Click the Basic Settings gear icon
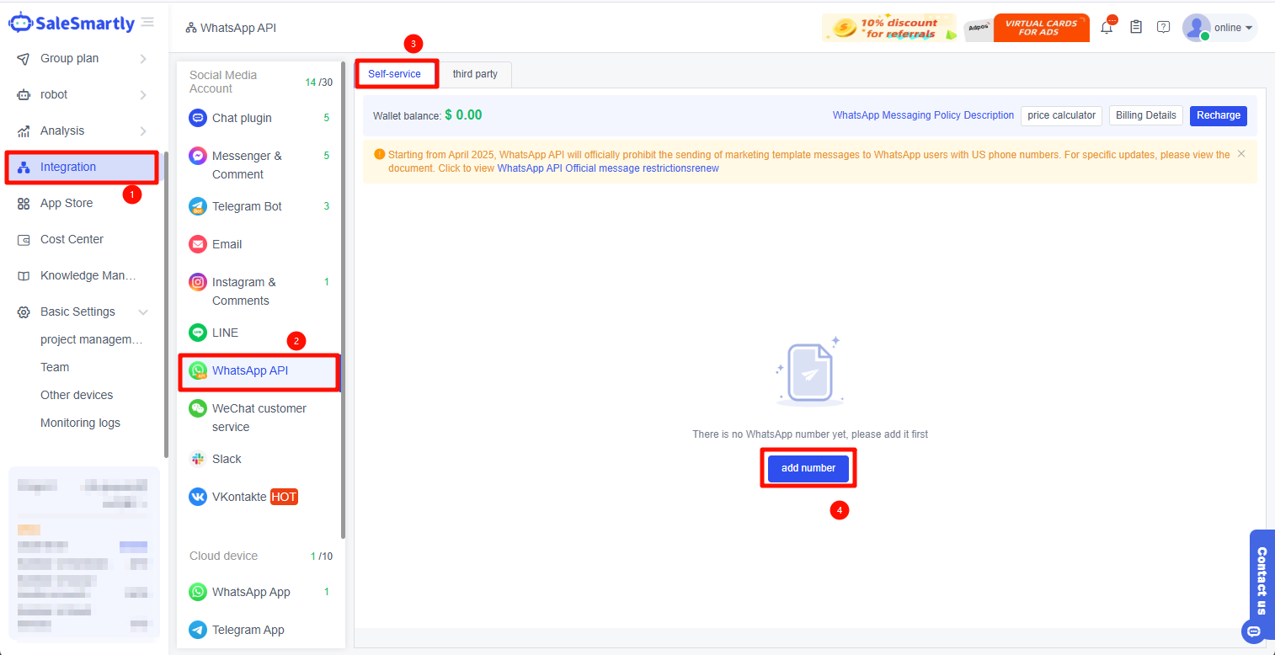The width and height of the screenshot is (1275, 655). point(24,312)
